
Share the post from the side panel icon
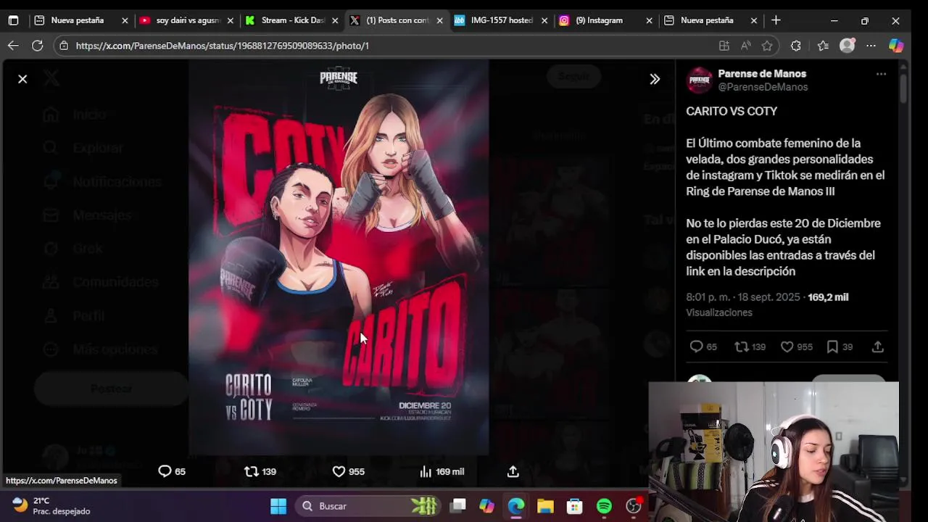877,347
